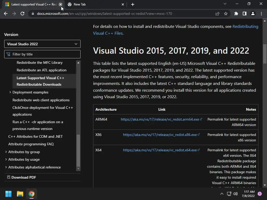Share this page via the share icon
This screenshot has height=200, width=267.
click(x=217, y=14)
